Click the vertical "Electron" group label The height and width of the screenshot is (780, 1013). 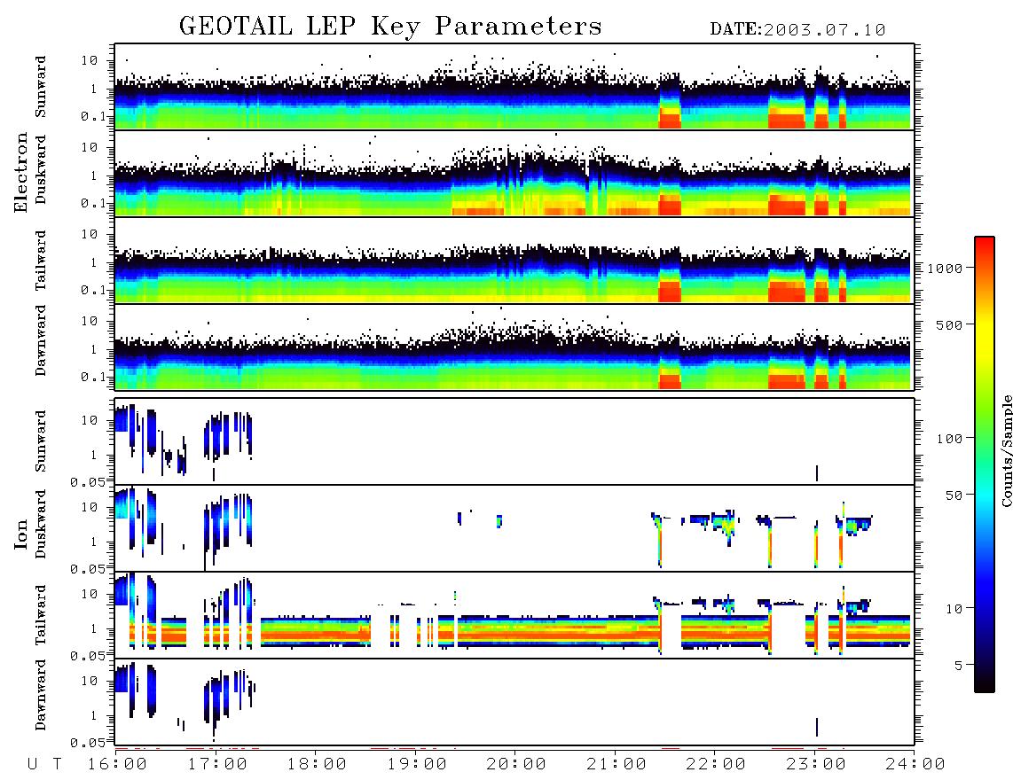point(21,172)
